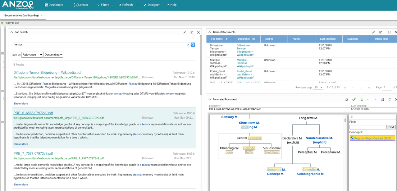Open Diffusions-Tensor-Bildgebung Wikipedia PDF link

point(47,72)
